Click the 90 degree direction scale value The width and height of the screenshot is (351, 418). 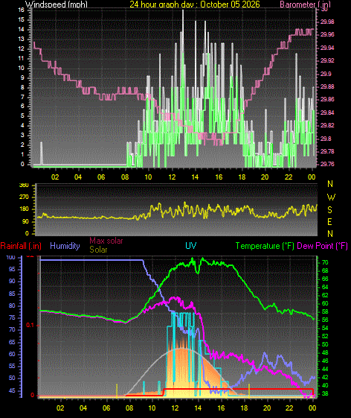(25, 222)
